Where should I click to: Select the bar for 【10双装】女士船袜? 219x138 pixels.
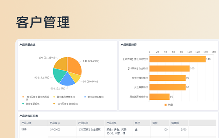[x=169, y=69]
